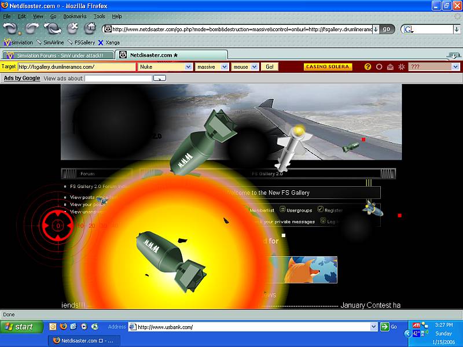Click the ATI tray icon
Image resolution: width=463 pixels, height=347 pixels.
(416, 325)
